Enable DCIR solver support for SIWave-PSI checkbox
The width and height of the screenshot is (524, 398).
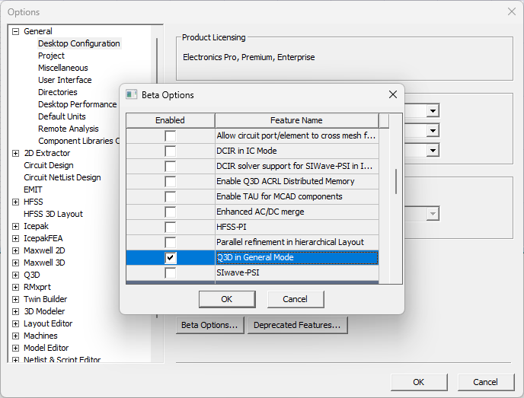coord(170,167)
